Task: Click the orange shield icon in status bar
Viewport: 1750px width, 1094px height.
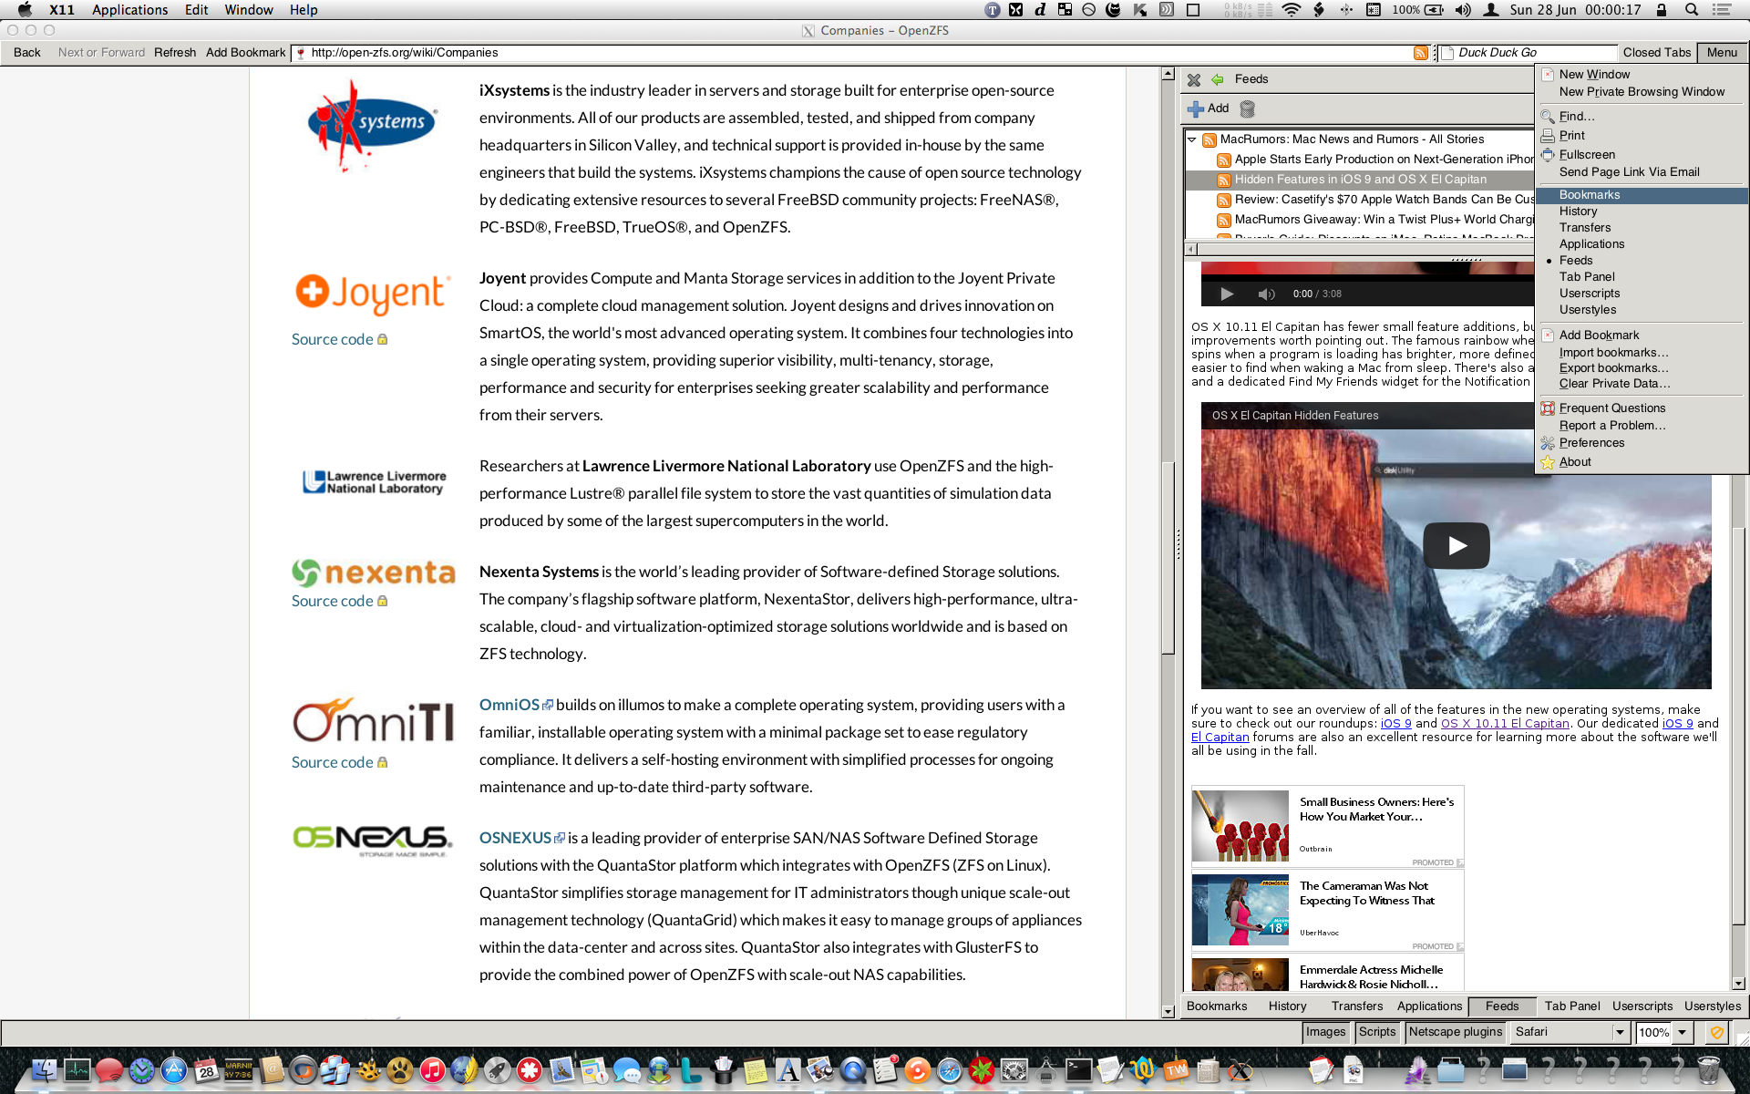Action: (x=1716, y=1032)
